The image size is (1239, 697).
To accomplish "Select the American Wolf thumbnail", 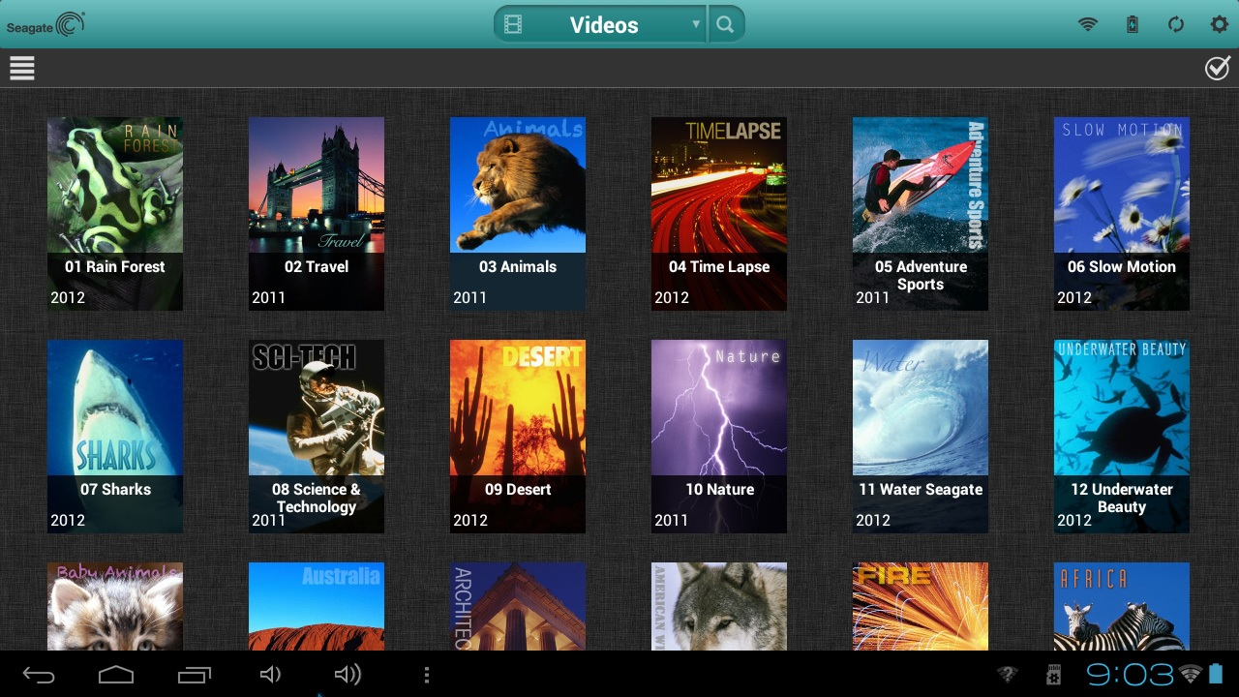I will tap(719, 606).
